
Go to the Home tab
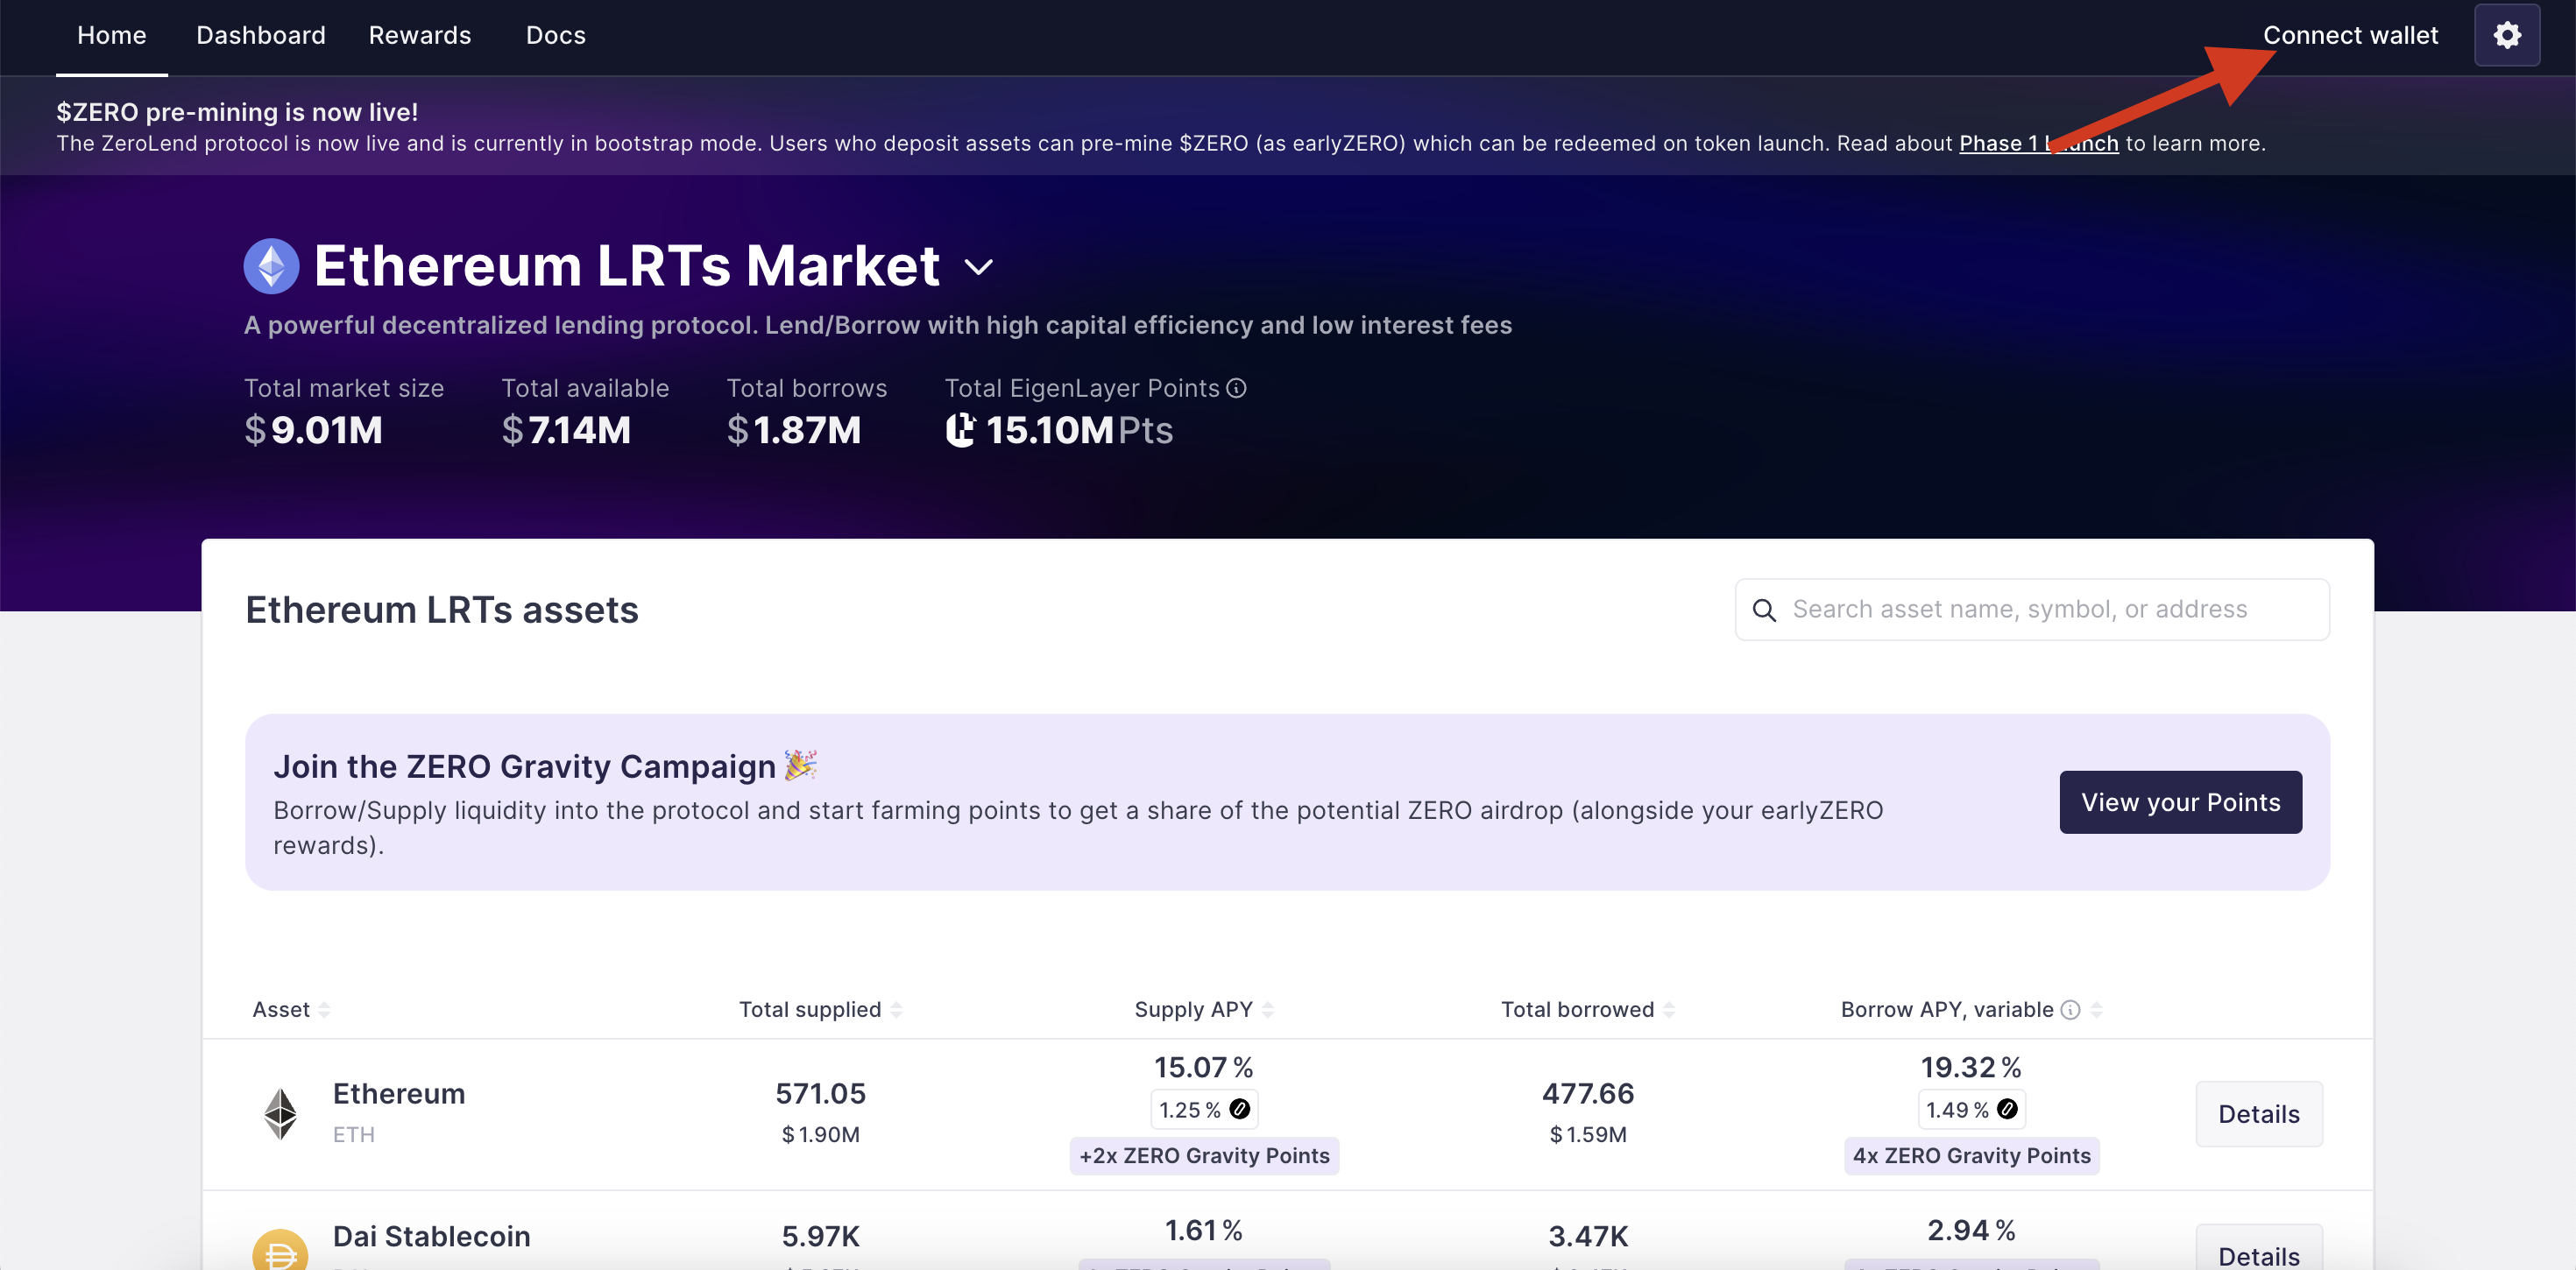[112, 35]
